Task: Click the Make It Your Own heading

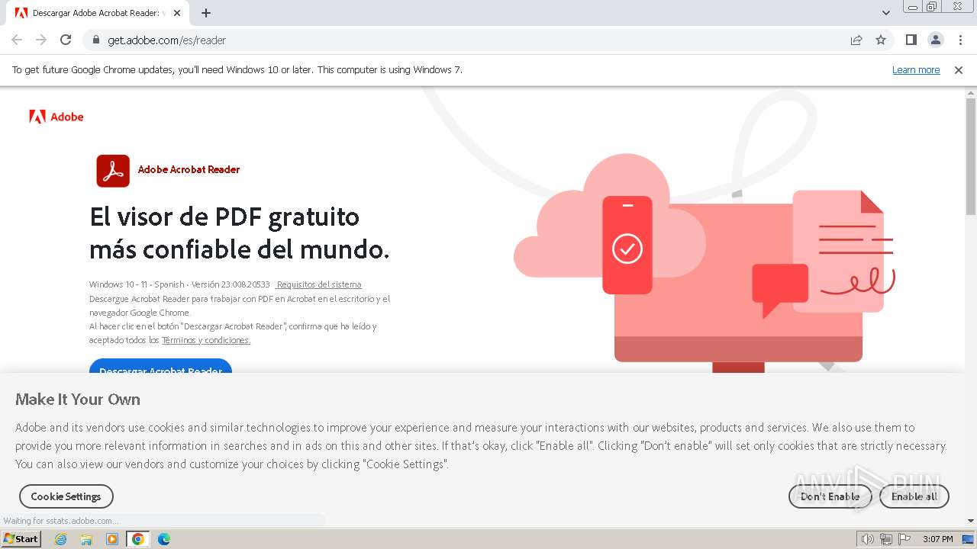Action: tap(78, 400)
